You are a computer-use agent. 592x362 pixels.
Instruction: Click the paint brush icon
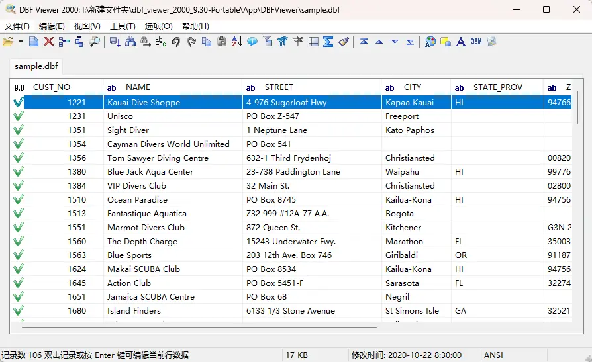[x=344, y=42]
